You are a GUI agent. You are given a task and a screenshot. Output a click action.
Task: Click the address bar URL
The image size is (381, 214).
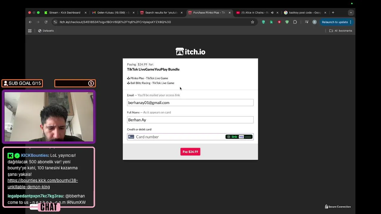[x=115, y=22]
